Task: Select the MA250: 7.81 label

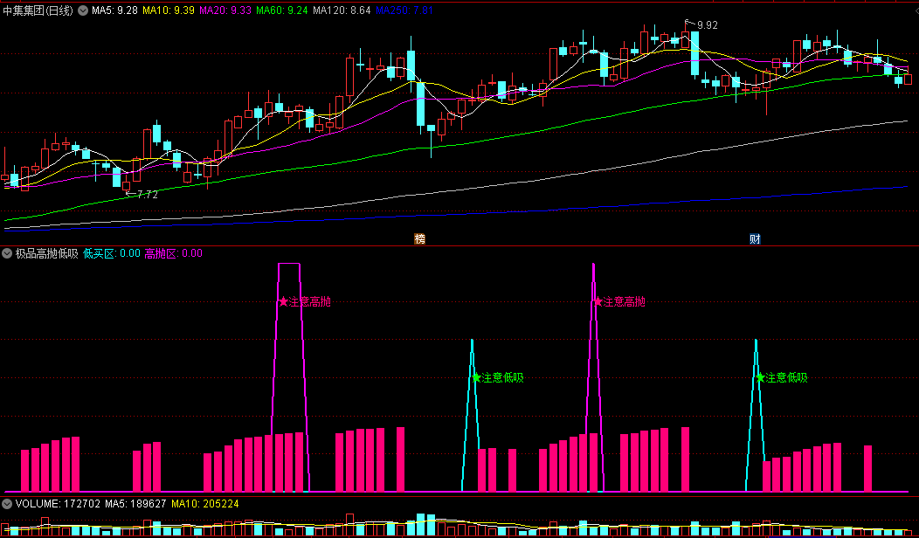Action: (404, 10)
